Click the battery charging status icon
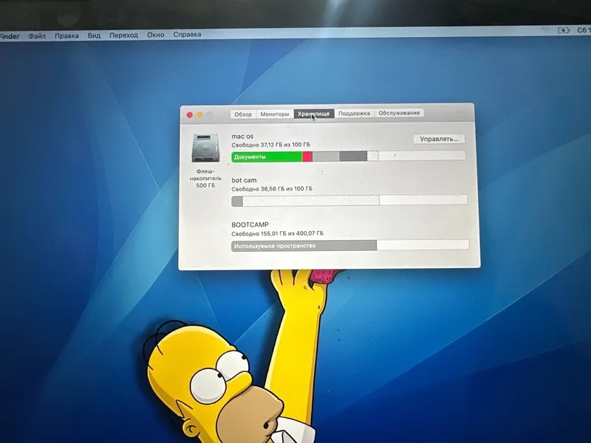591x443 pixels. [564, 30]
